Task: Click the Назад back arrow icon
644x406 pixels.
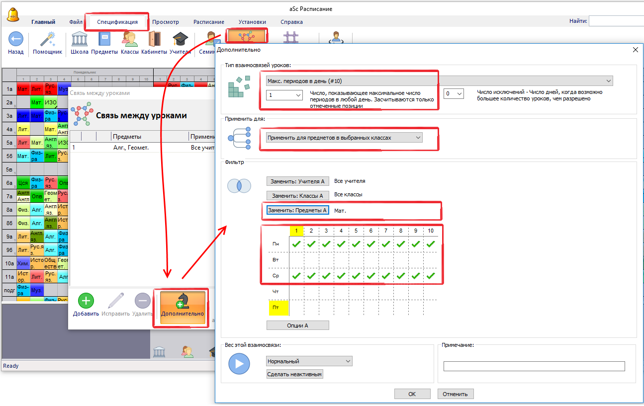Action: [x=16, y=40]
